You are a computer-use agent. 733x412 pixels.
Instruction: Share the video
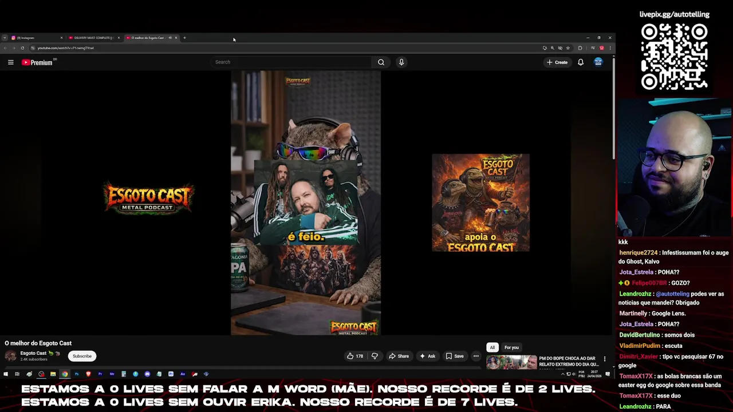point(399,356)
